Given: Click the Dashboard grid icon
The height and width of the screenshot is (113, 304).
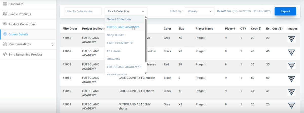Looking at the screenshot, I should click(x=5, y=4).
